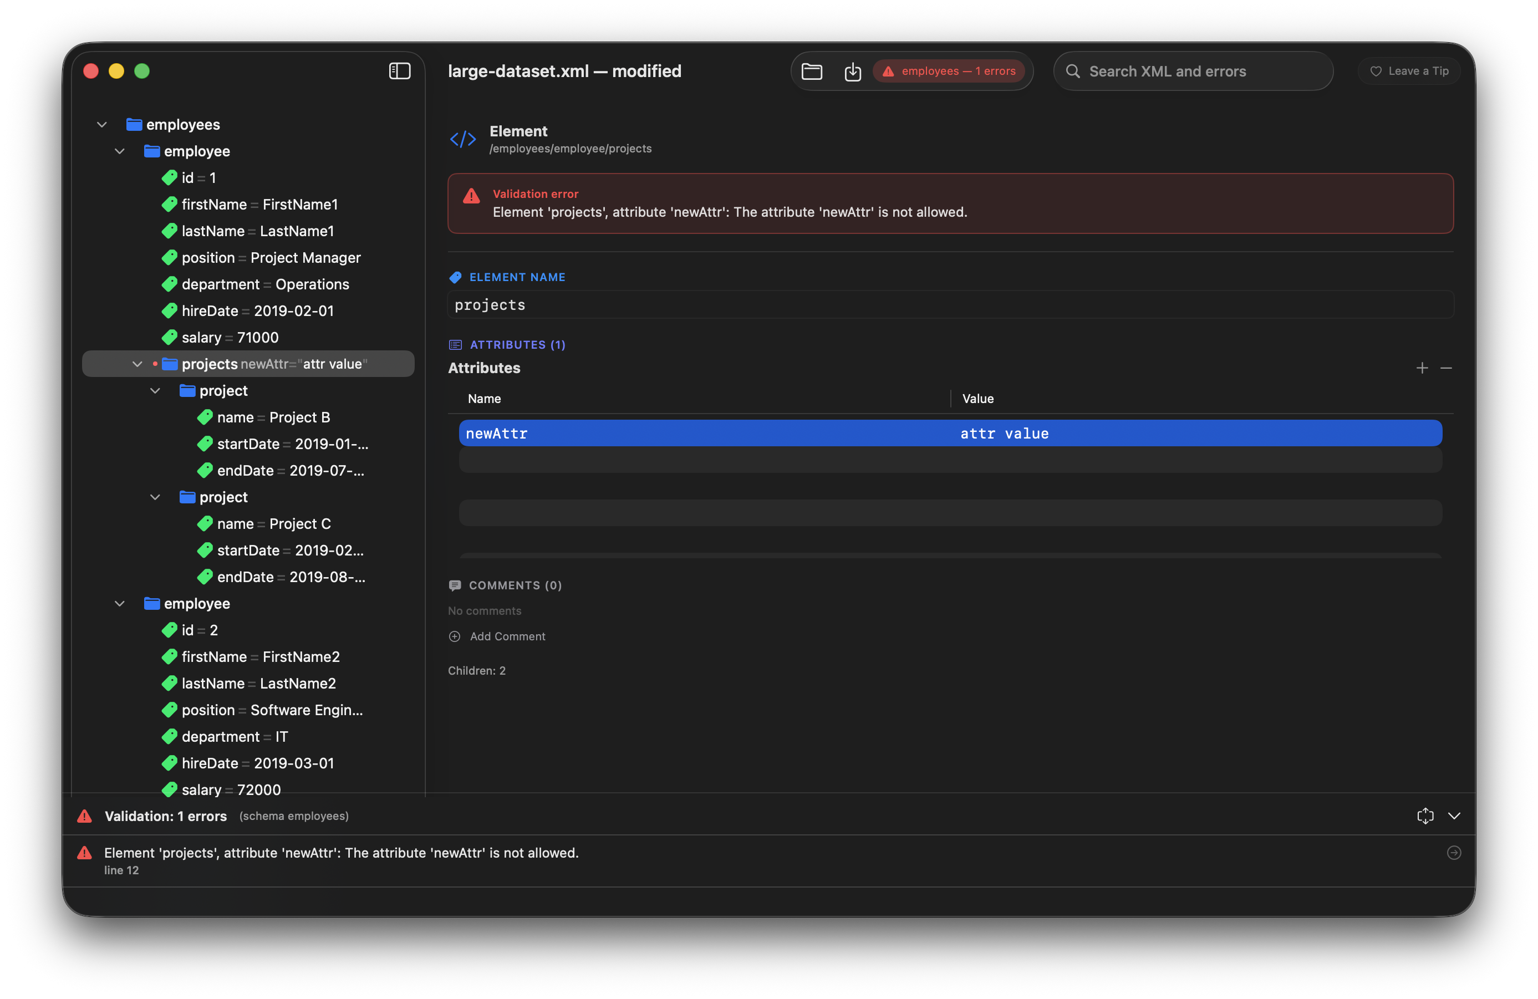This screenshot has width=1538, height=999.
Task: Click the green tag icon beside salary 71000
Action: pos(169,337)
